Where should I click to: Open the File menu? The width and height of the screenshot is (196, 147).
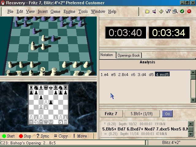click(x=10, y=12)
